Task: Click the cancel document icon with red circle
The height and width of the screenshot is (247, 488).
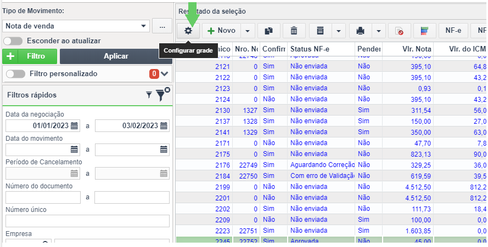Action: point(399,31)
